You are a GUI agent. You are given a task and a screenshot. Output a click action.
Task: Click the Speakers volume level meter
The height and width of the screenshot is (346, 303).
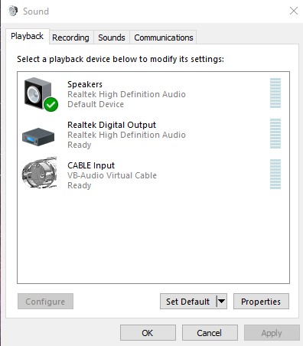coord(275,93)
